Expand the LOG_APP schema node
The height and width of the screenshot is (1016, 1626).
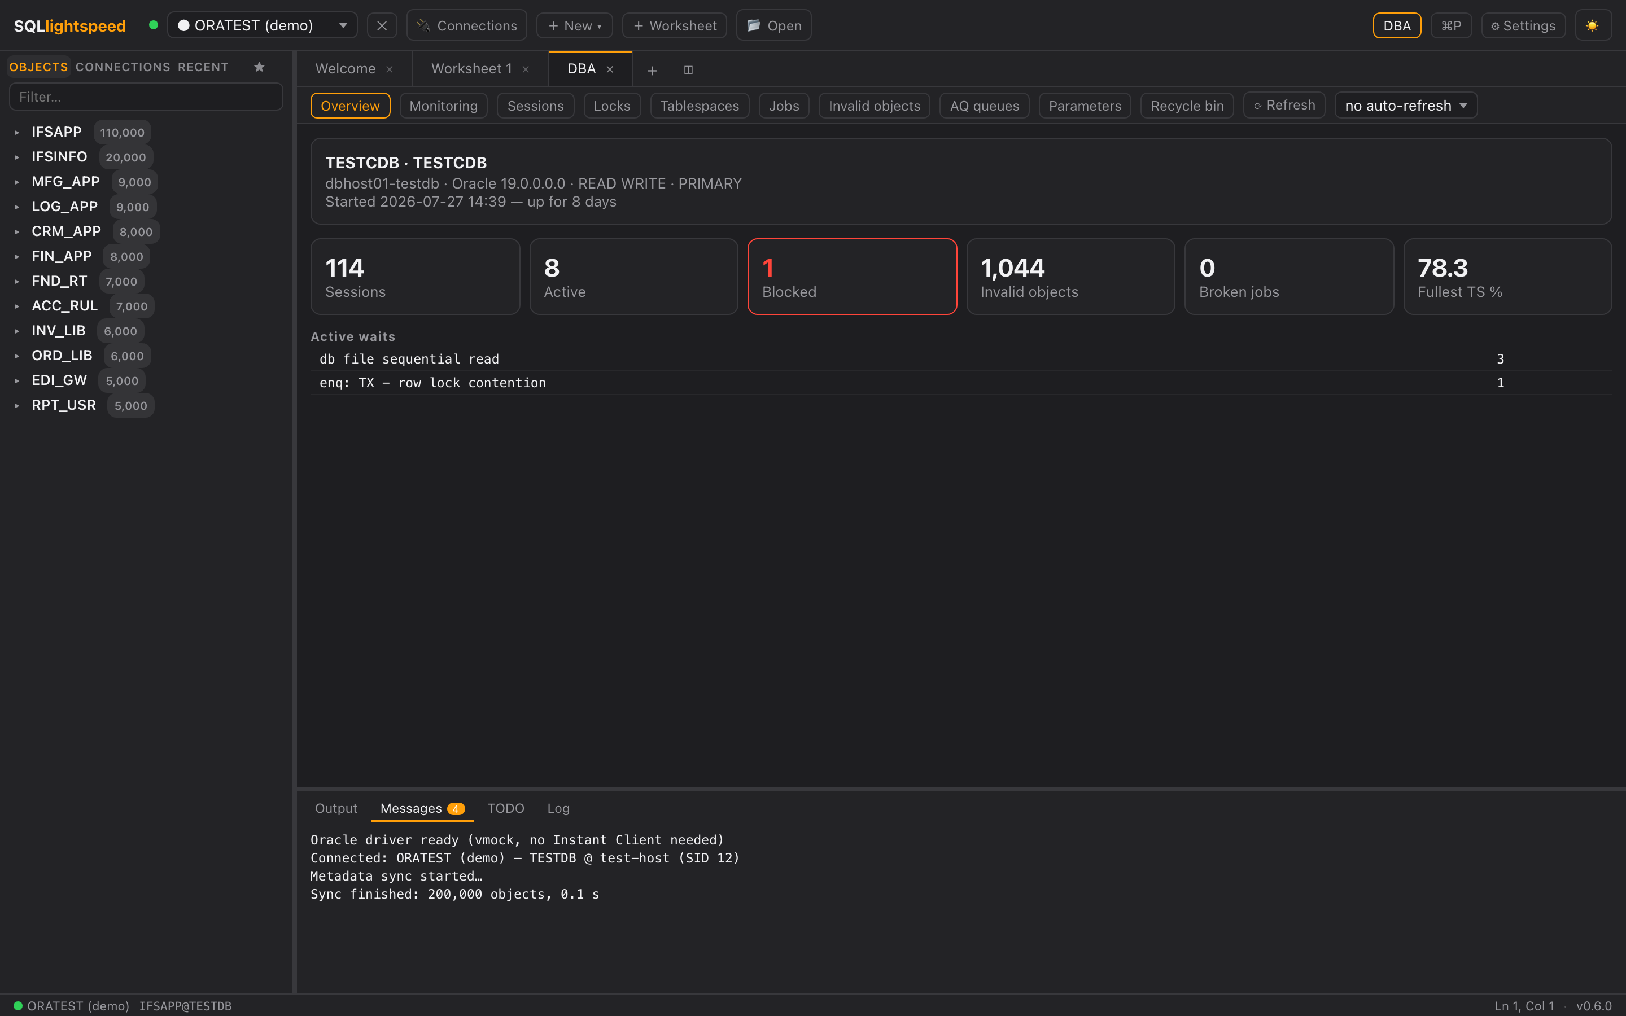pyautogui.click(x=17, y=207)
